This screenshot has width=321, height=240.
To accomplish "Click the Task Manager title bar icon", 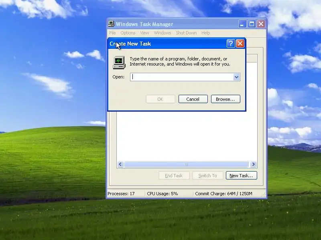I will (111, 24).
